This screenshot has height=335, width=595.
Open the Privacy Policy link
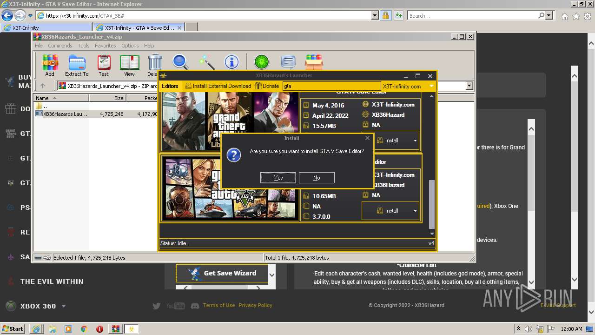click(x=255, y=305)
